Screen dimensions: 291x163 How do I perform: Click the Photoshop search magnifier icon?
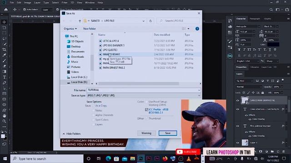271,10
